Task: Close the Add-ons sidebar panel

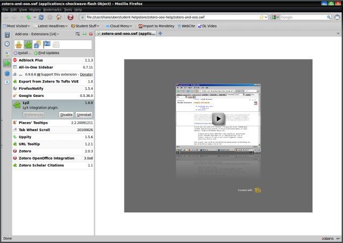Action: (91, 34)
